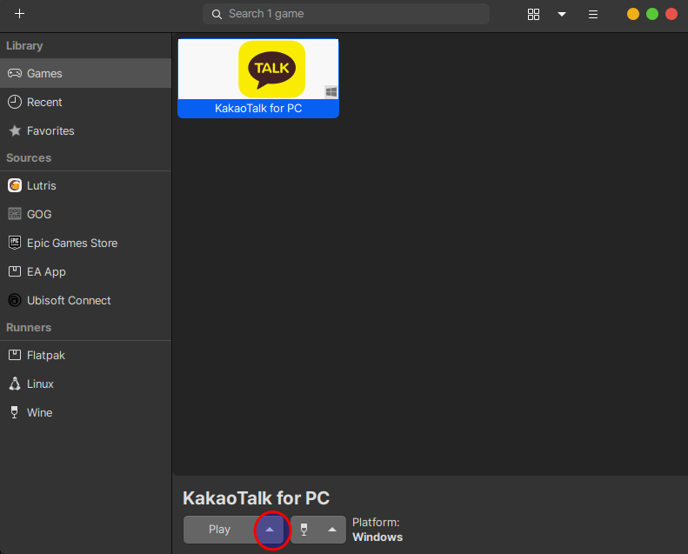
Task: Expand view options dropdown arrow in header
Action: pos(562,14)
